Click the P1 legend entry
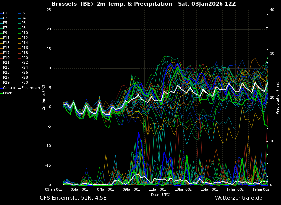The image size is (281, 205). [x=4, y=13]
